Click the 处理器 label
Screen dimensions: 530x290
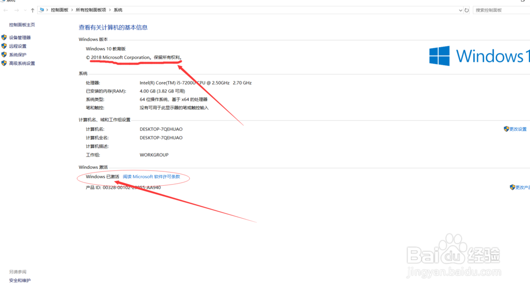pos(93,83)
